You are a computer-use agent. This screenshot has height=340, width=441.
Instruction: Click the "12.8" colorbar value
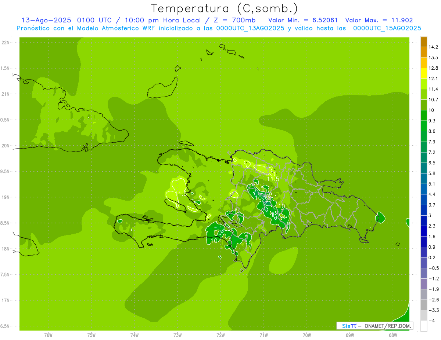433,68
